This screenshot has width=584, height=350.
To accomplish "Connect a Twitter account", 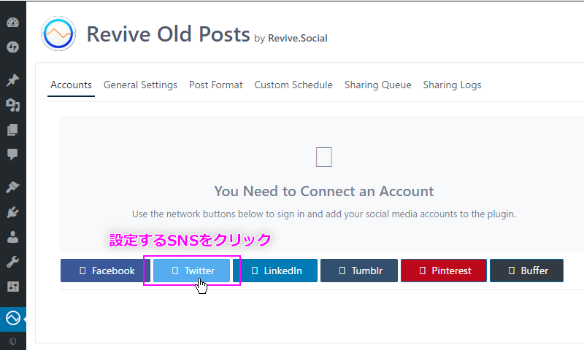I will [x=191, y=271].
